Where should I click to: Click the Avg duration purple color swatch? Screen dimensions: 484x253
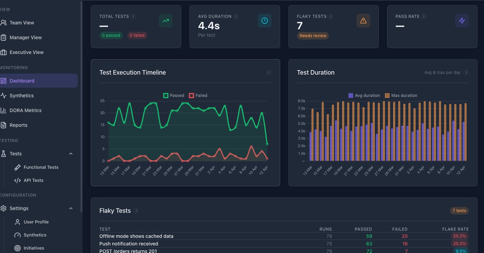tap(351, 95)
